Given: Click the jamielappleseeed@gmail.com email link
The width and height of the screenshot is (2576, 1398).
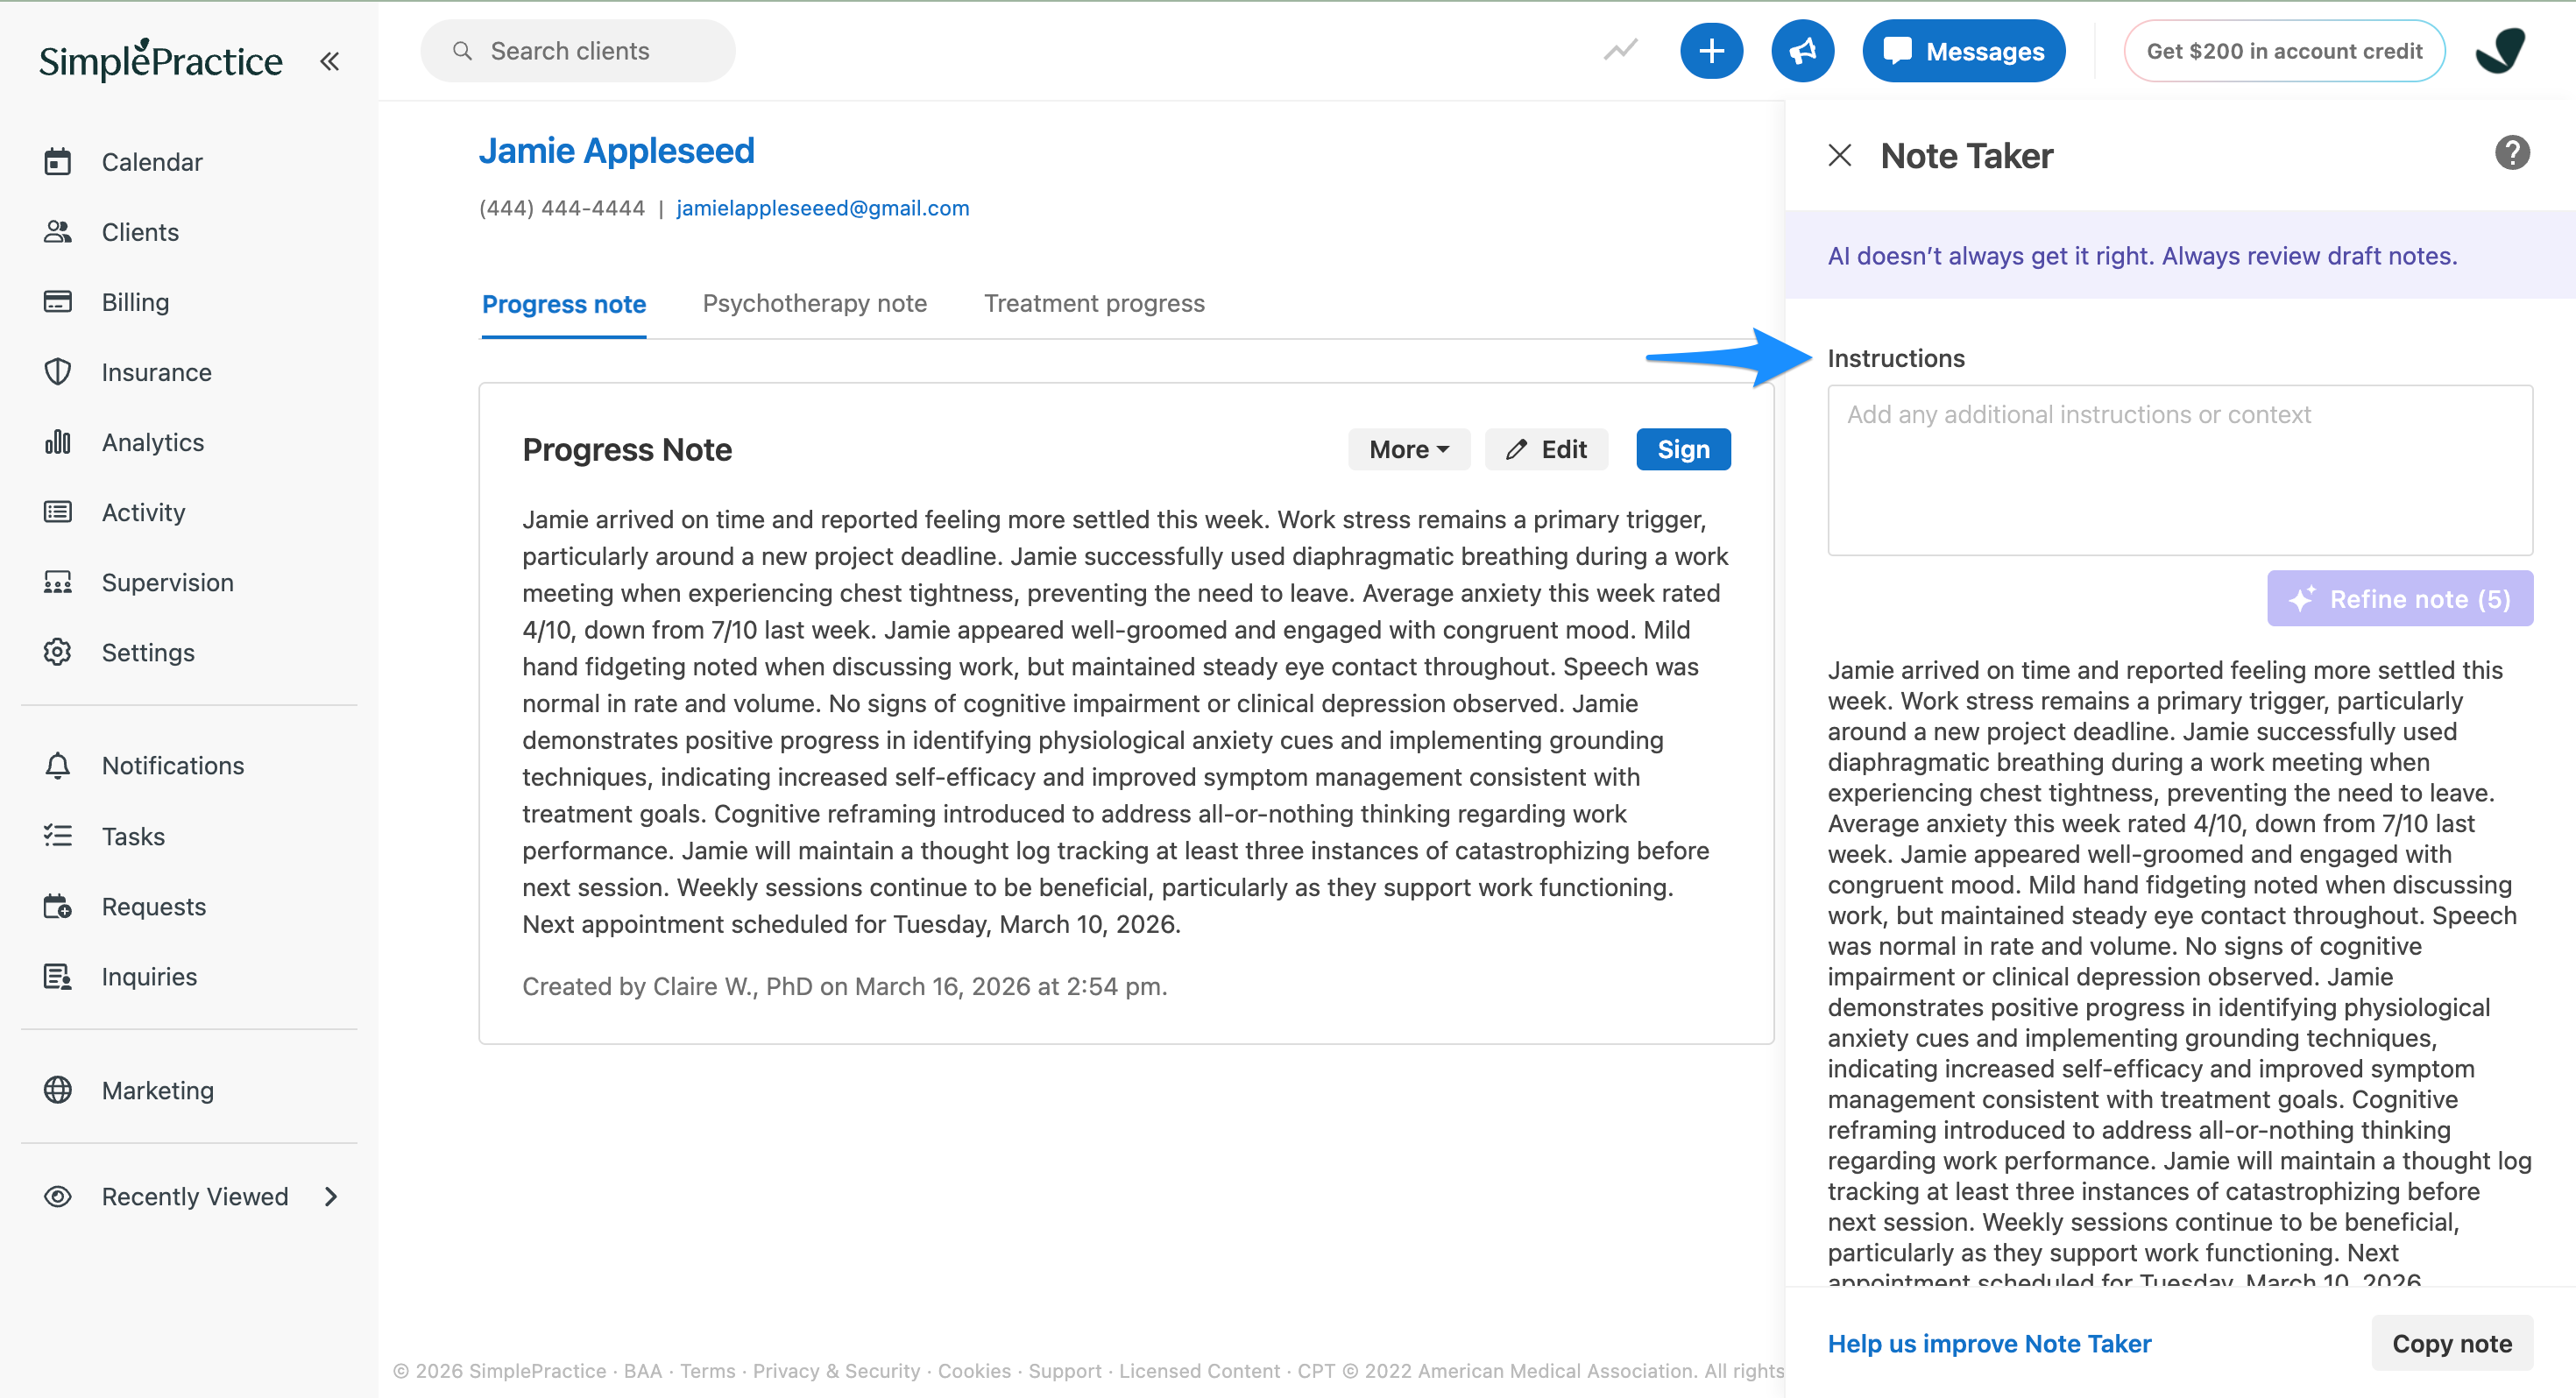Looking at the screenshot, I should point(823,208).
